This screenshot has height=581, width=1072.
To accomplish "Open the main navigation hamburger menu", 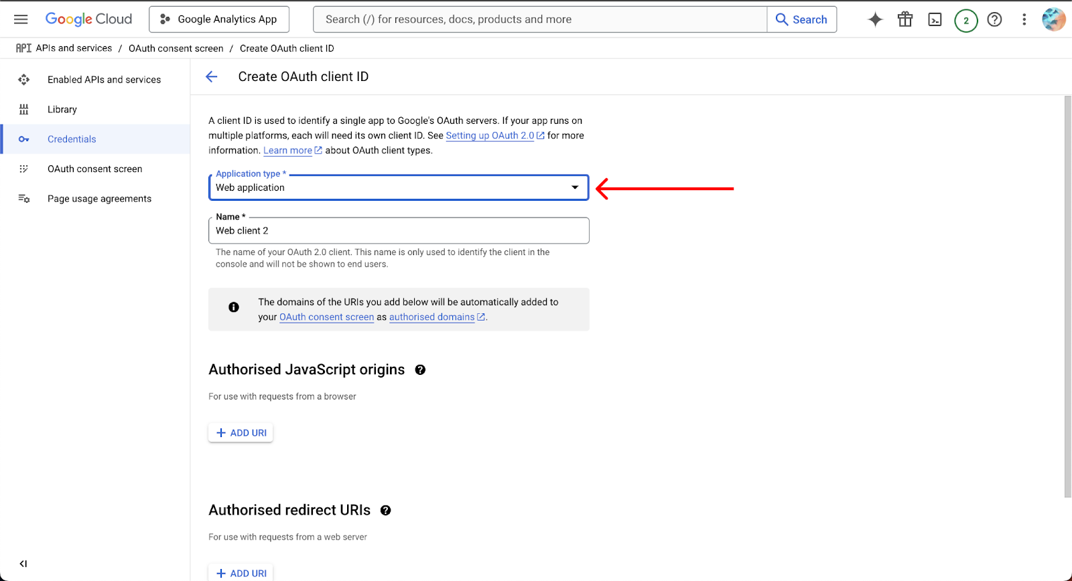I will (21, 19).
